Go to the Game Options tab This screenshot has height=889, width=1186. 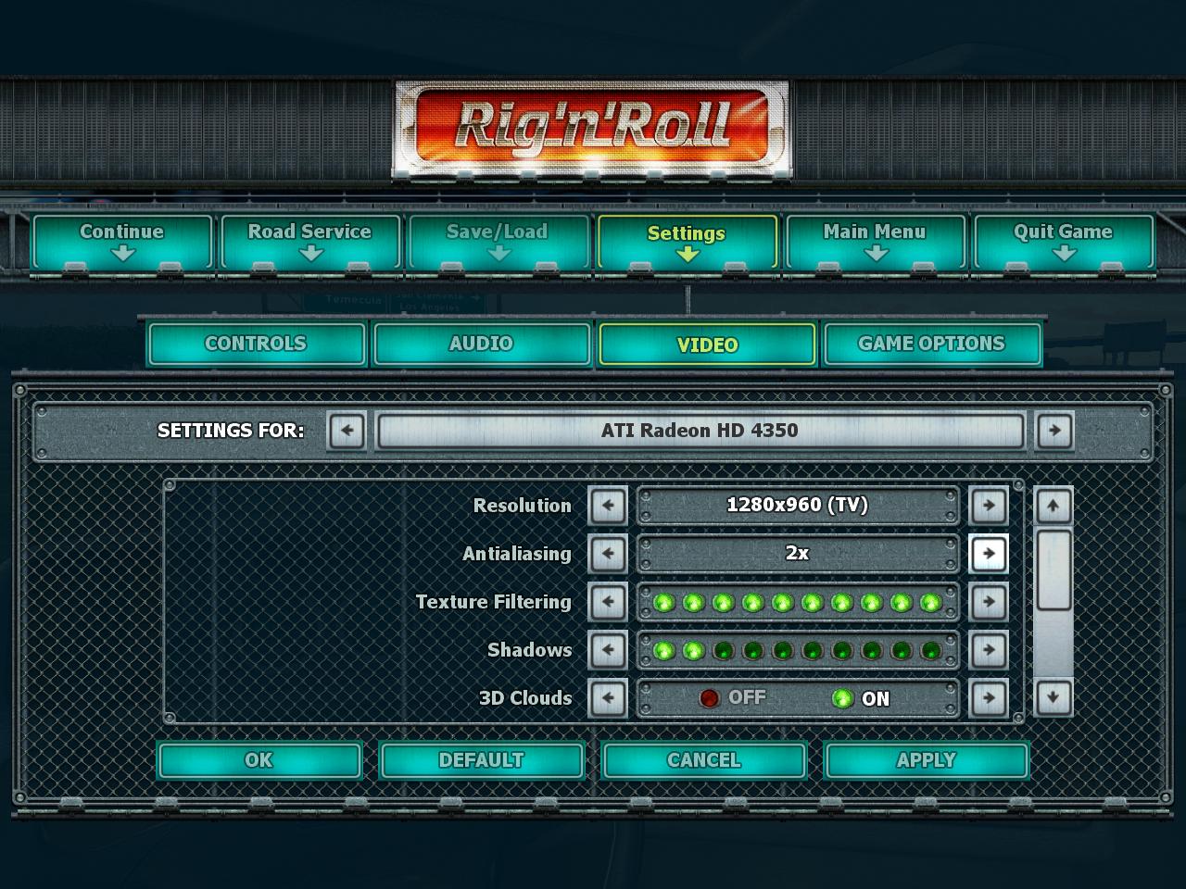[931, 344]
